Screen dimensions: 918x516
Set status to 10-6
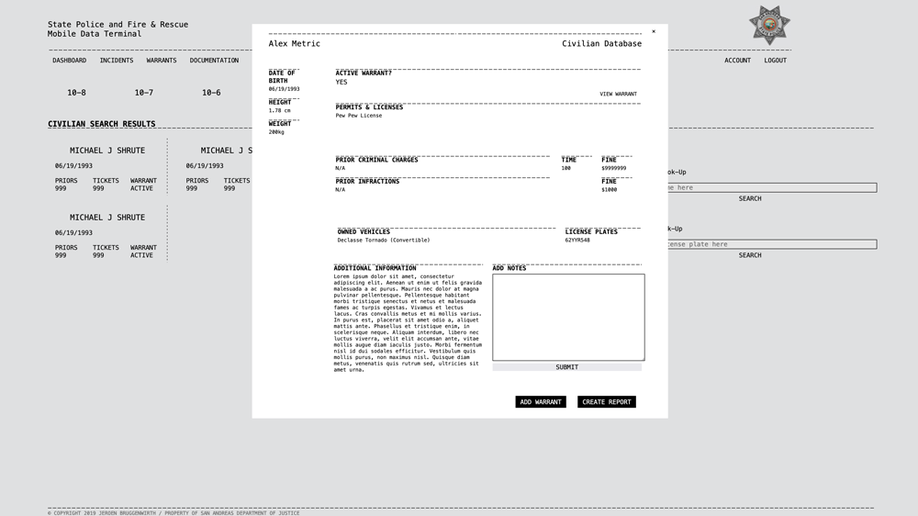point(211,93)
